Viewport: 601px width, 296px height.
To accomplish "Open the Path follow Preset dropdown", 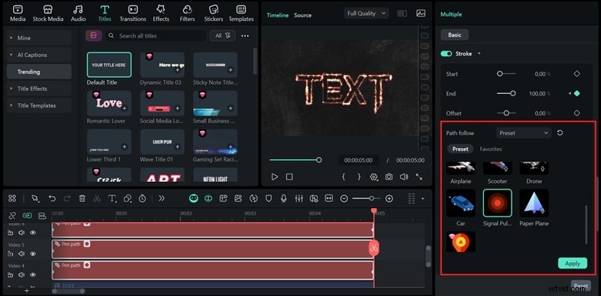I will pyautogui.click(x=524, y=133).
